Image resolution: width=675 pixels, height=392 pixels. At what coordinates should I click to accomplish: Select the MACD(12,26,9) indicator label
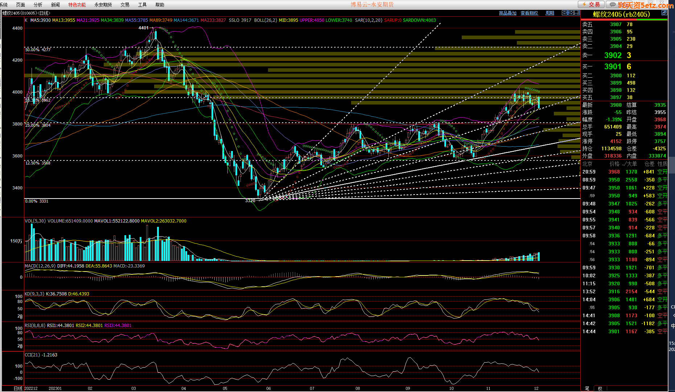tap(40, 266)
